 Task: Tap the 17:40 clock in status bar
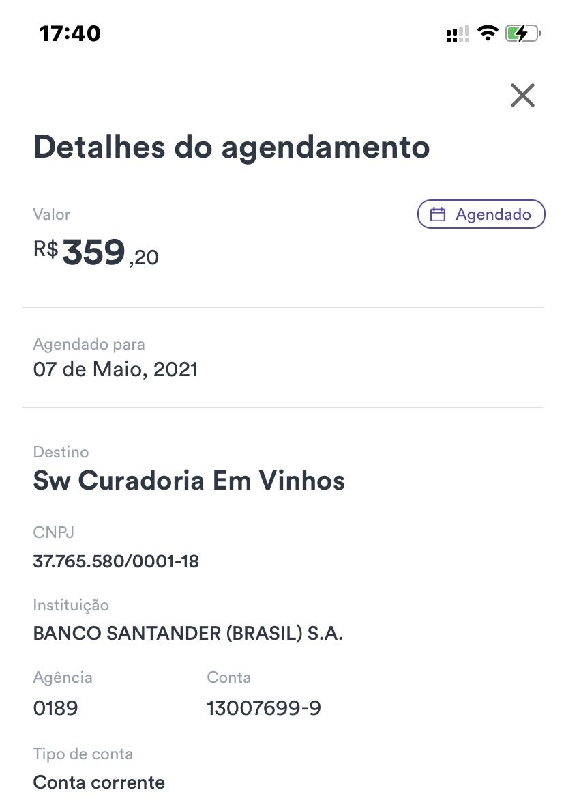pos(70,33)
